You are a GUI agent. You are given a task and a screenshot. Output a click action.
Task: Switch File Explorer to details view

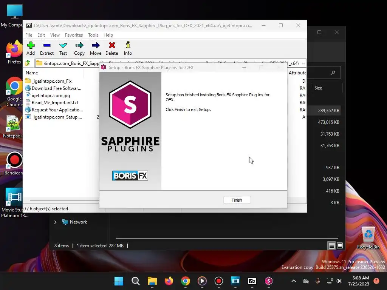point(331,245)
